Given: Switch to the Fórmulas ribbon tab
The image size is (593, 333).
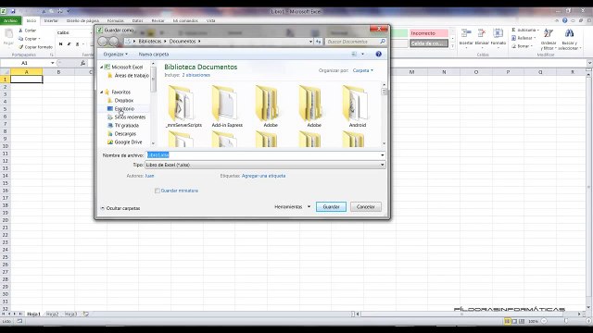Looking at the screenshot, I should point(116,20).
